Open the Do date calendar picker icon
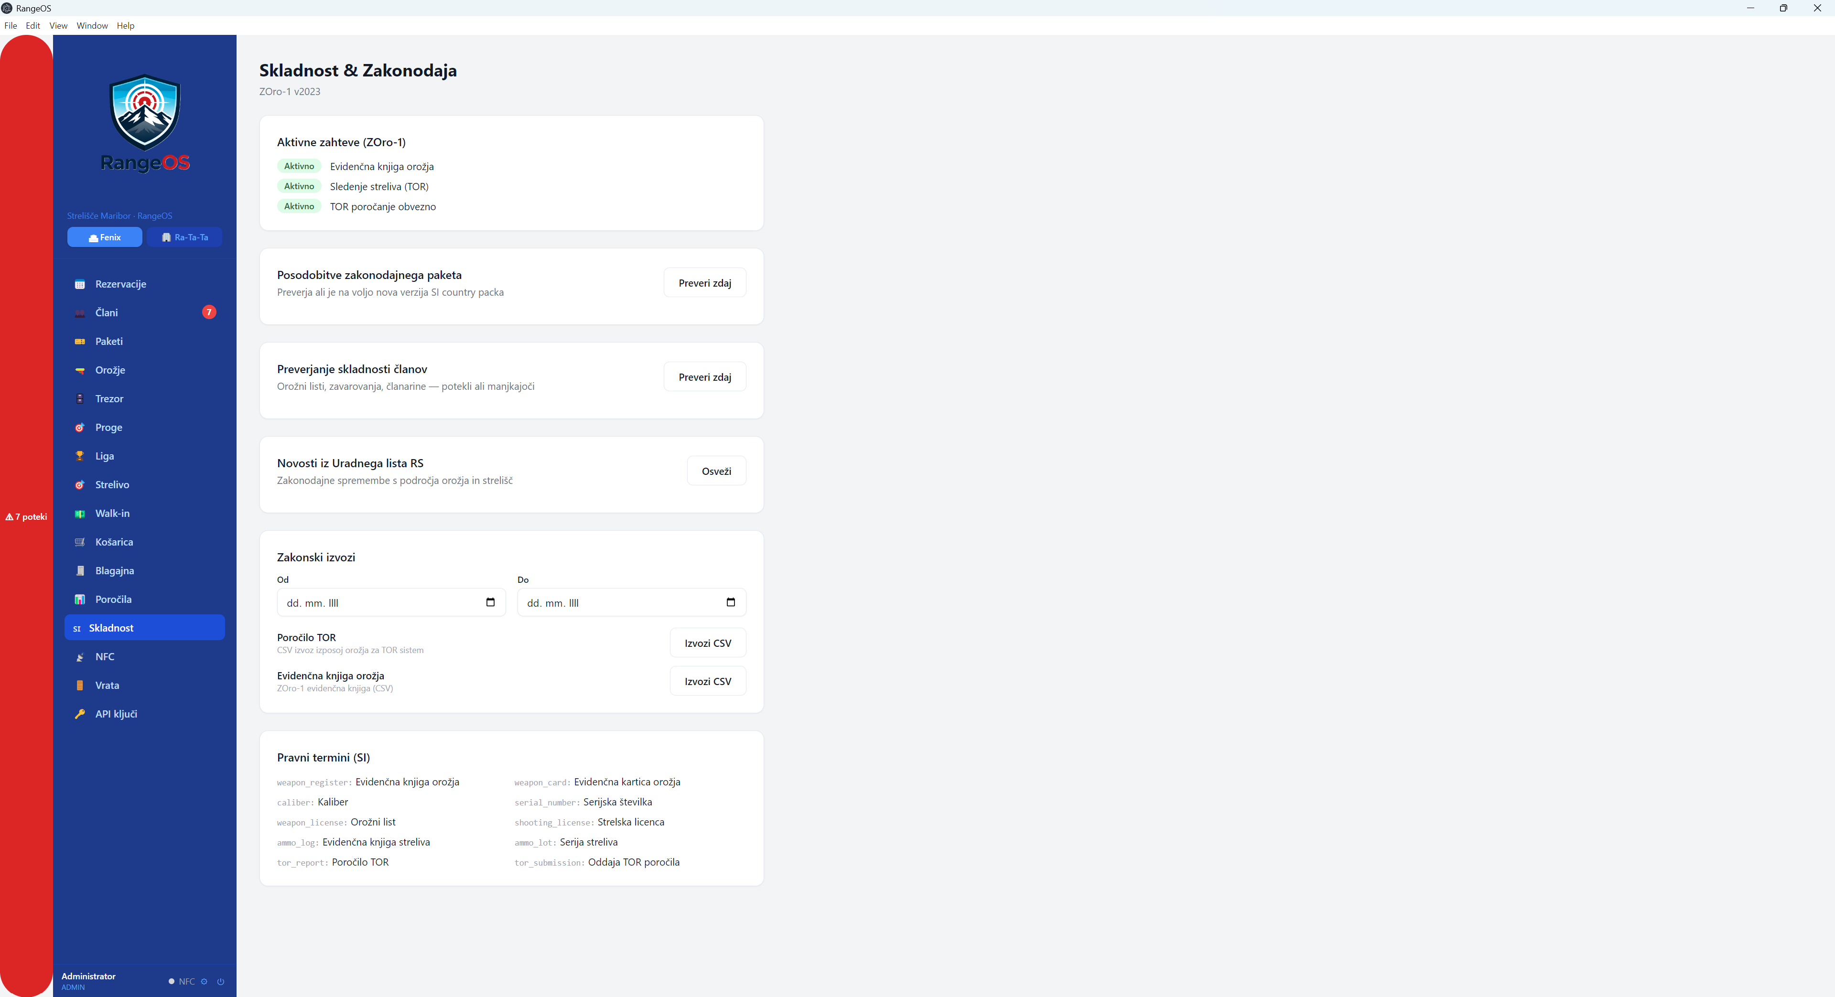This screenshot has width=1835, height=997. (730, 602)
